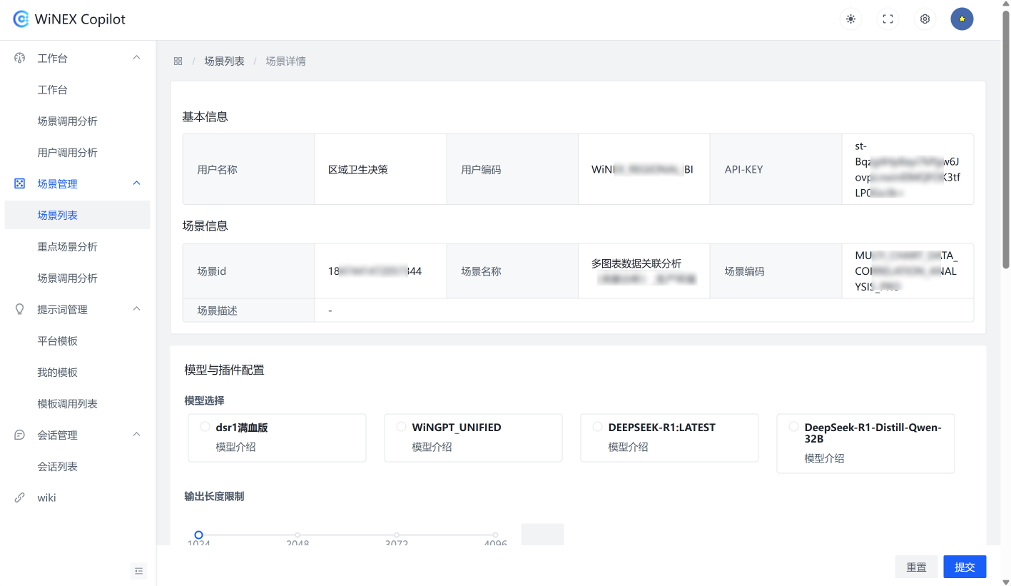Collapse the 工作台 section chevron
This screenshot has width=1011, height=586.
136,58
